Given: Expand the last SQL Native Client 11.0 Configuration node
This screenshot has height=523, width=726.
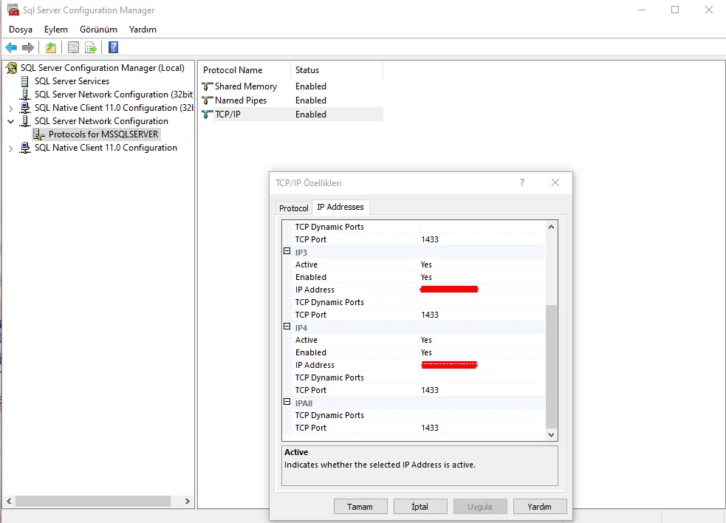Looking at the screenshot, I should click(10, 148).
